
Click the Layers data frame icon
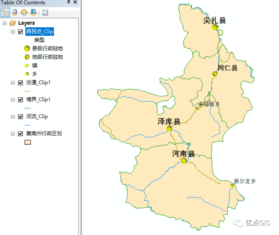tap(13, 23)
